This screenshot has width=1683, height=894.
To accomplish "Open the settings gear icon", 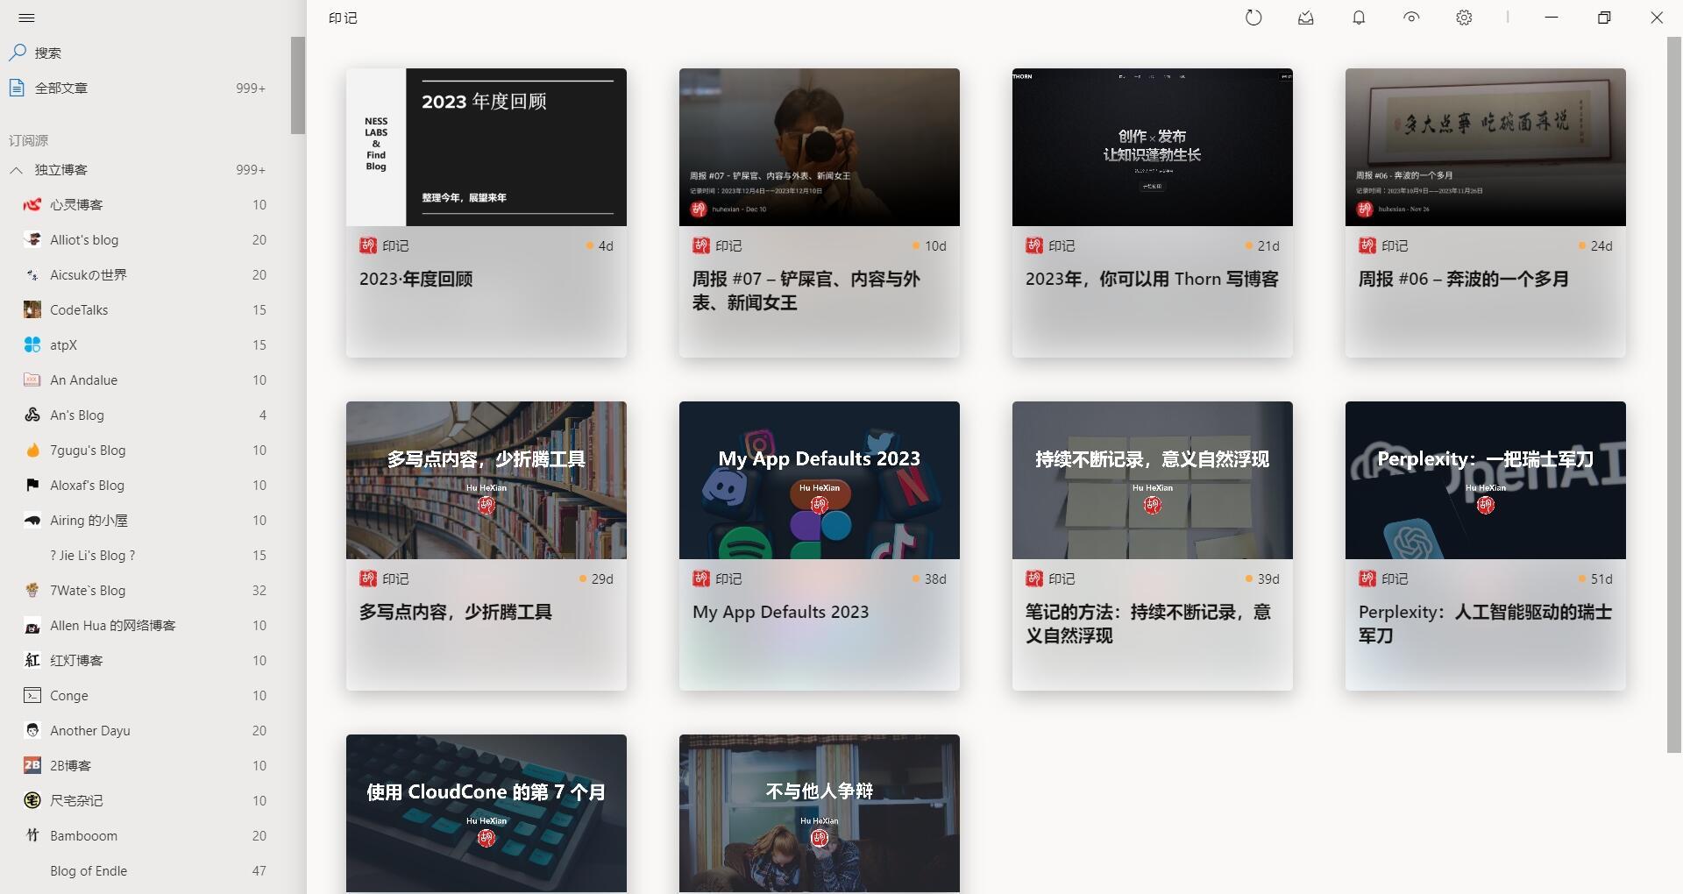I will pos(1464,18).
